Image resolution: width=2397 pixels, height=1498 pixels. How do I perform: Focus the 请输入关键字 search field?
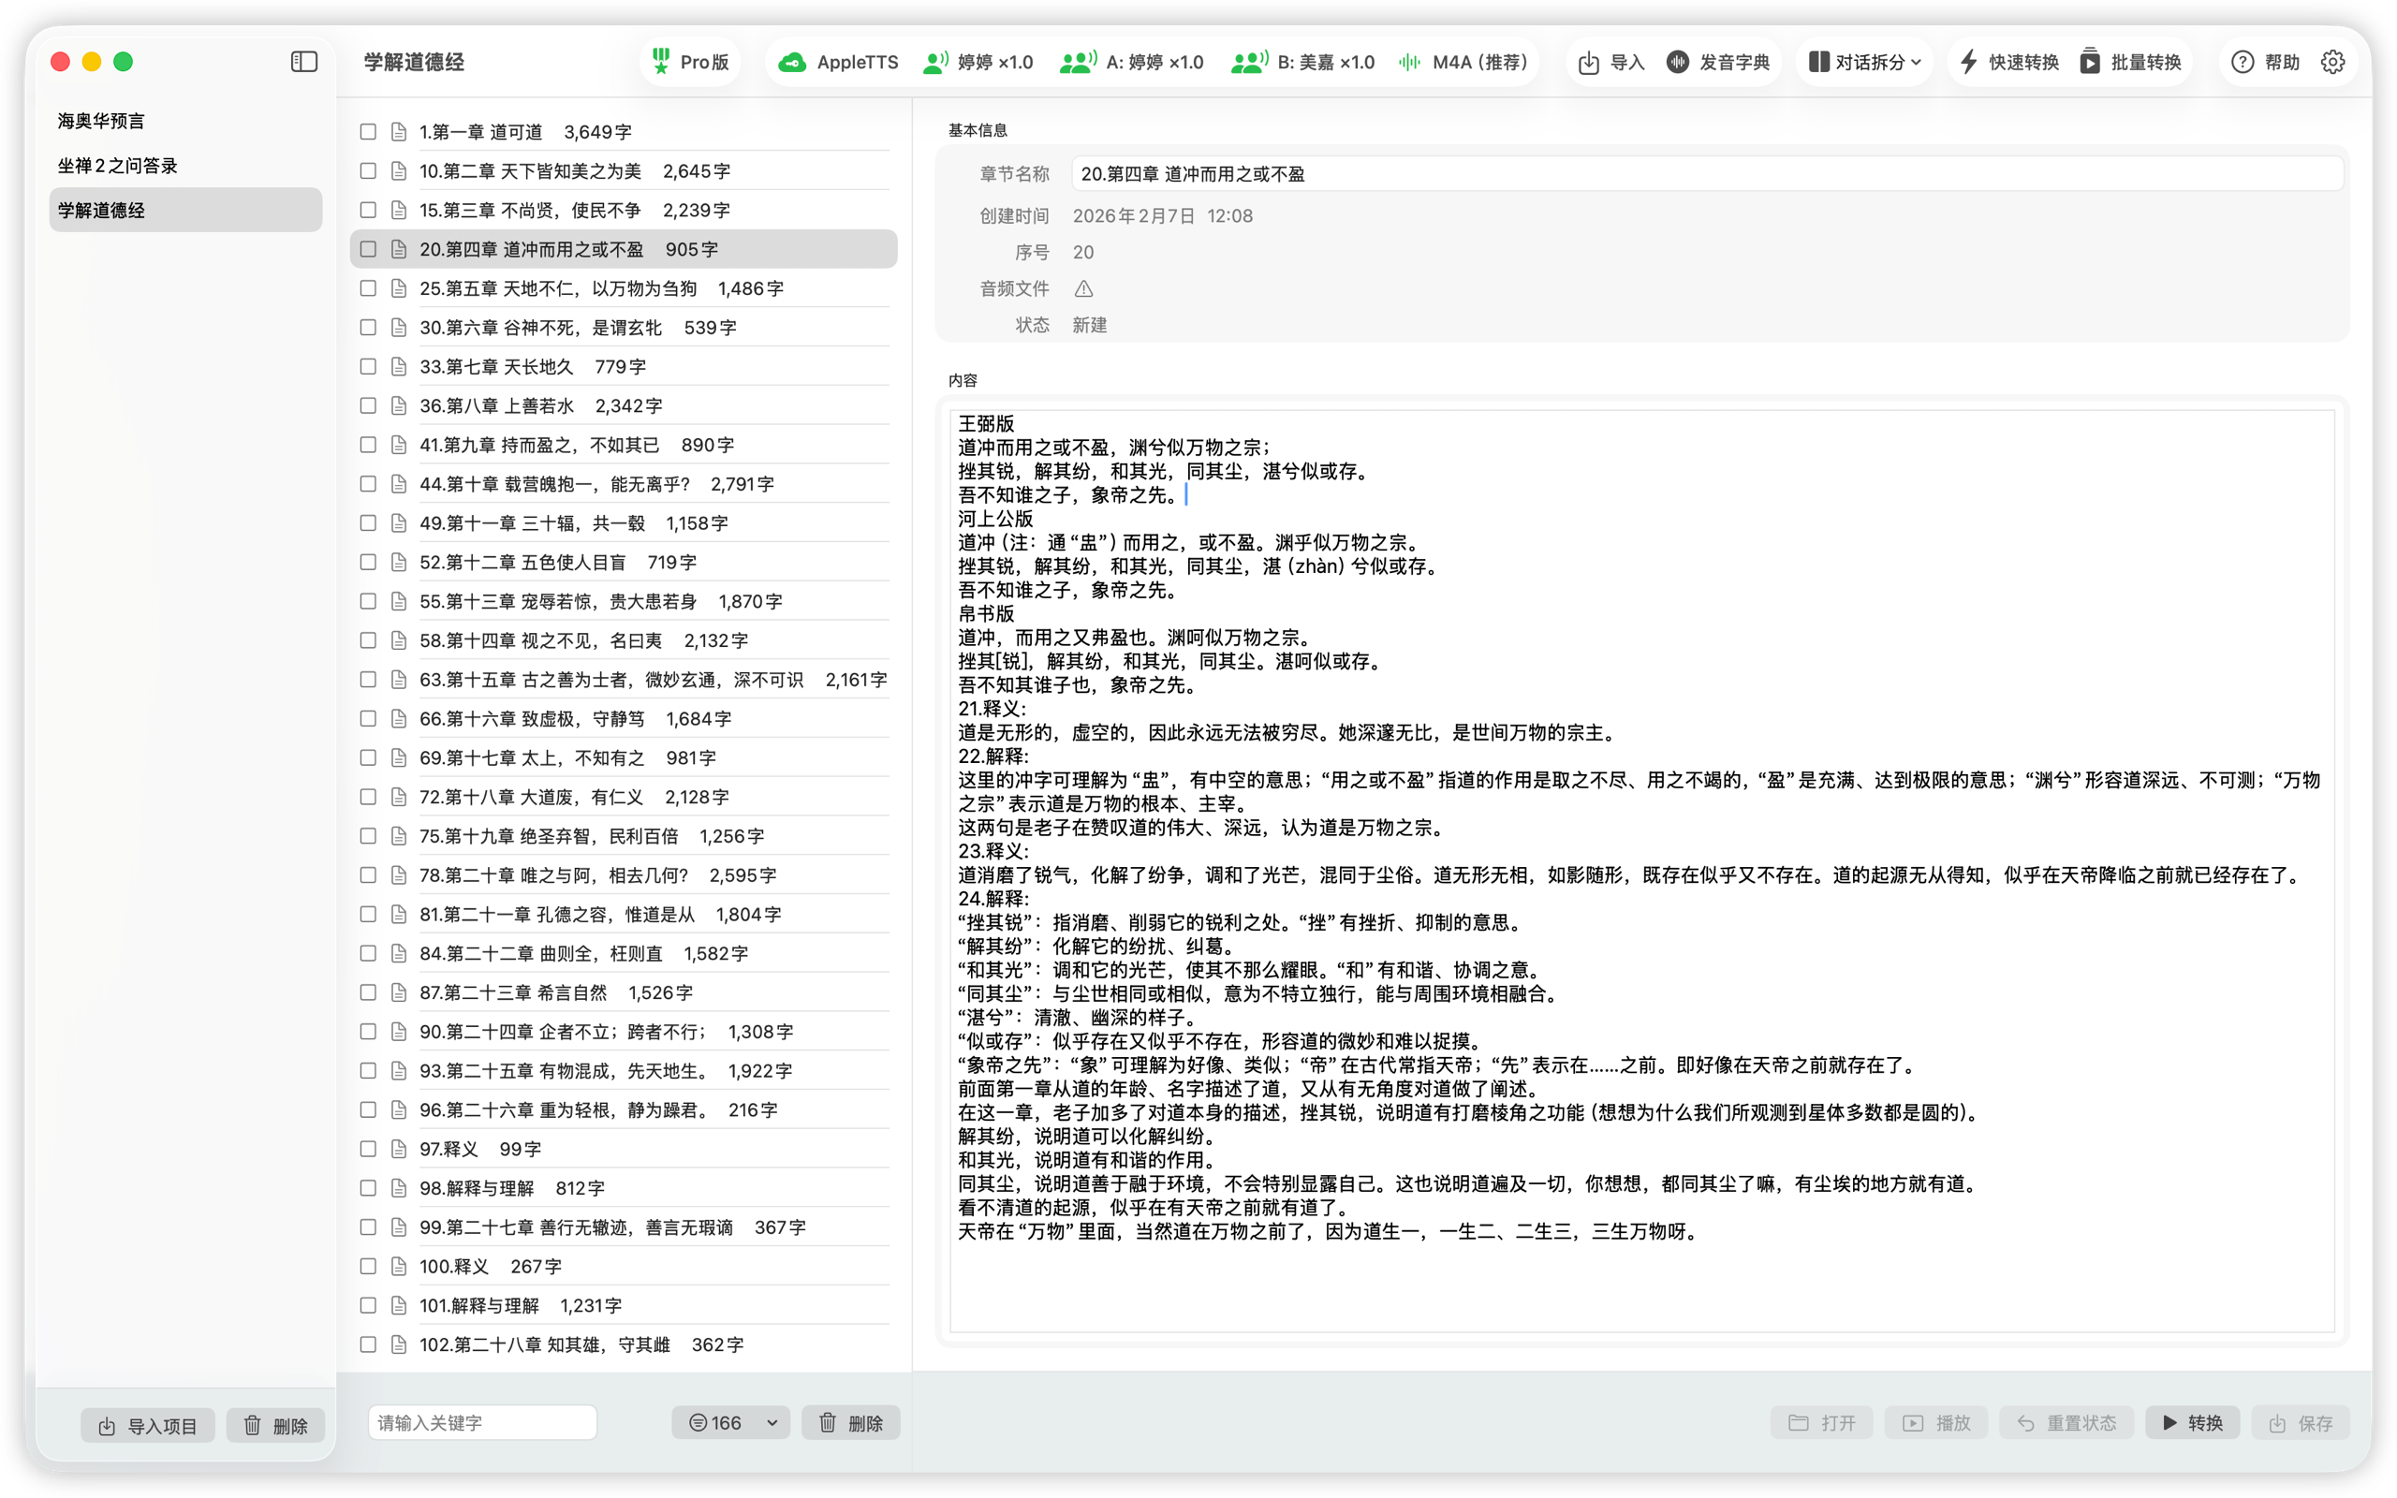[x=482, y=1423]
